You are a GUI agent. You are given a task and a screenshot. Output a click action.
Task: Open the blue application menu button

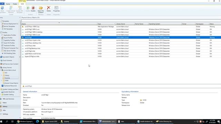point(2,4)
